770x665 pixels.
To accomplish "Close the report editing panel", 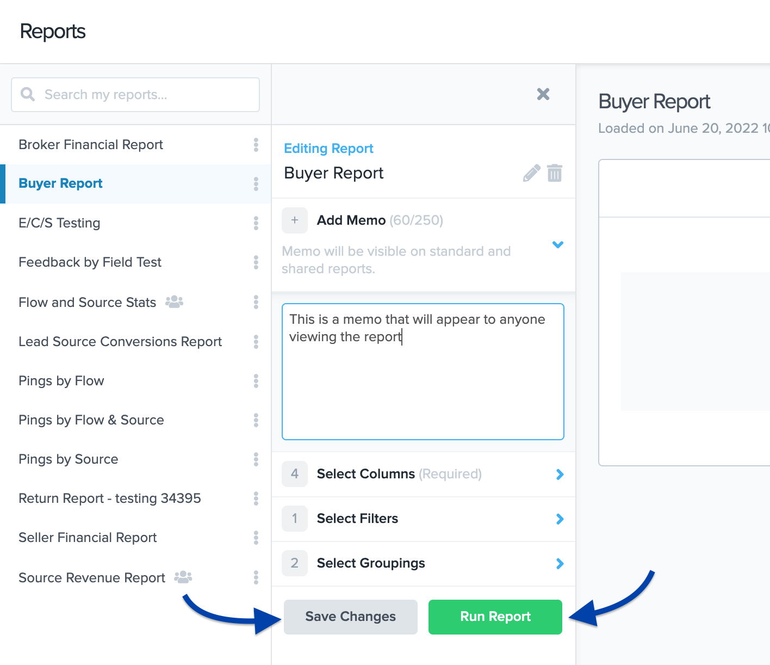I will 543,94.
